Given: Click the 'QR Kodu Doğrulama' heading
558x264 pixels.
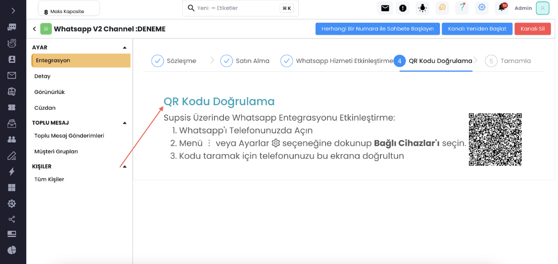Looking at the screenshot, I should click(219, 101).
